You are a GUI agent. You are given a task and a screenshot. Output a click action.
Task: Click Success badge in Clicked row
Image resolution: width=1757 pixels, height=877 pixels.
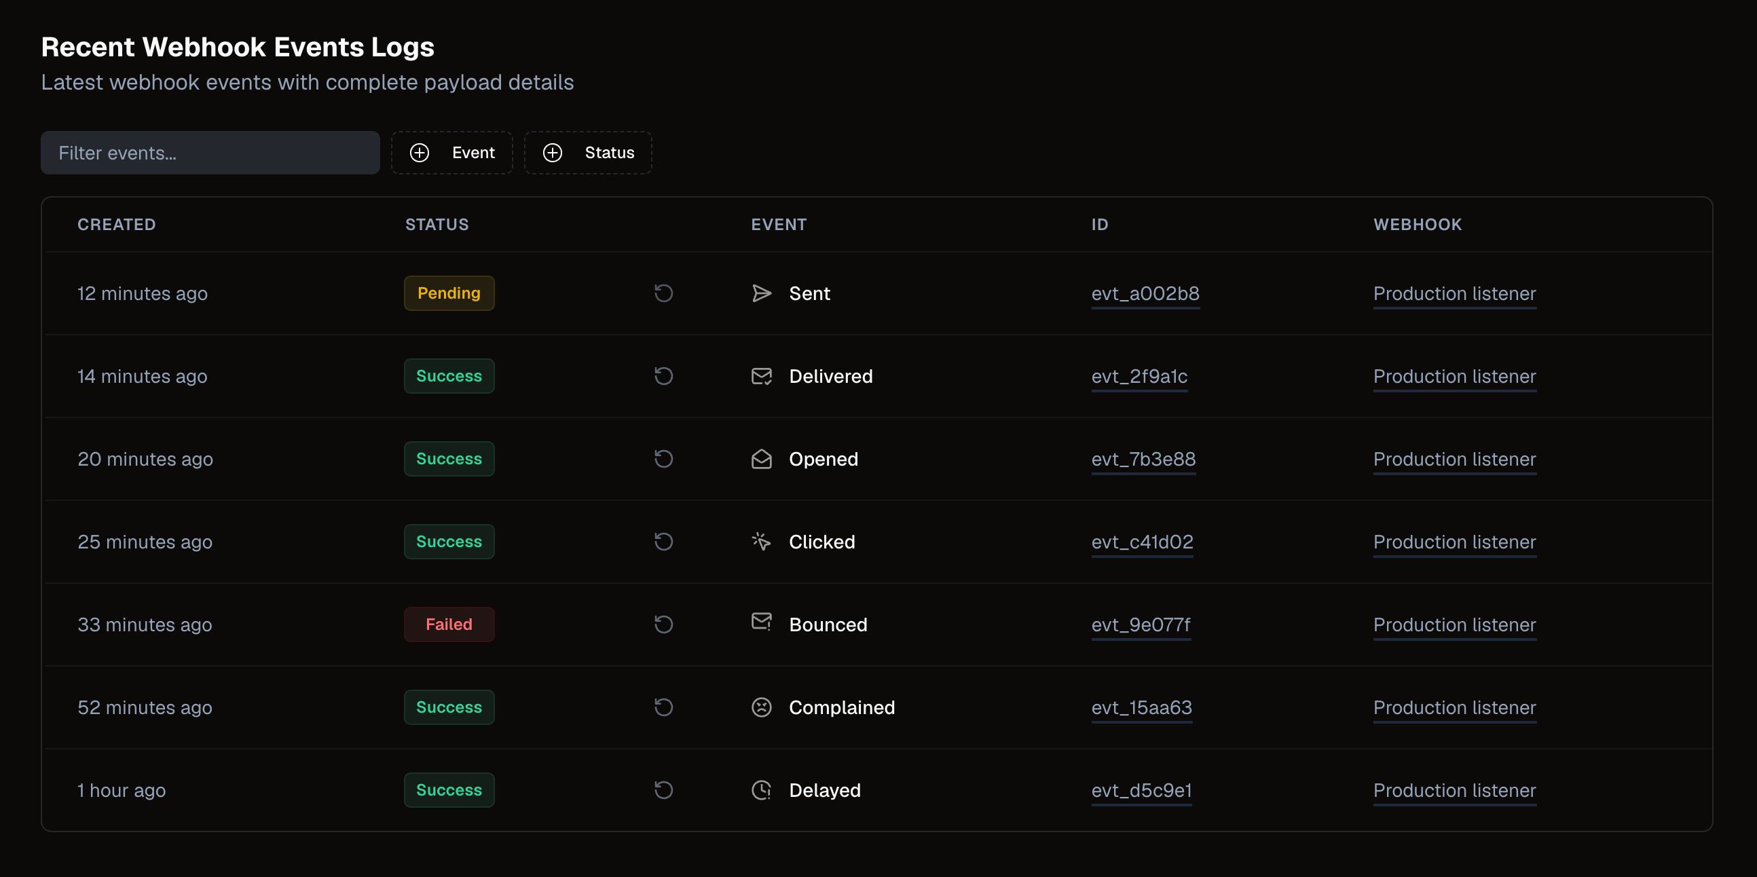(449, 542)
